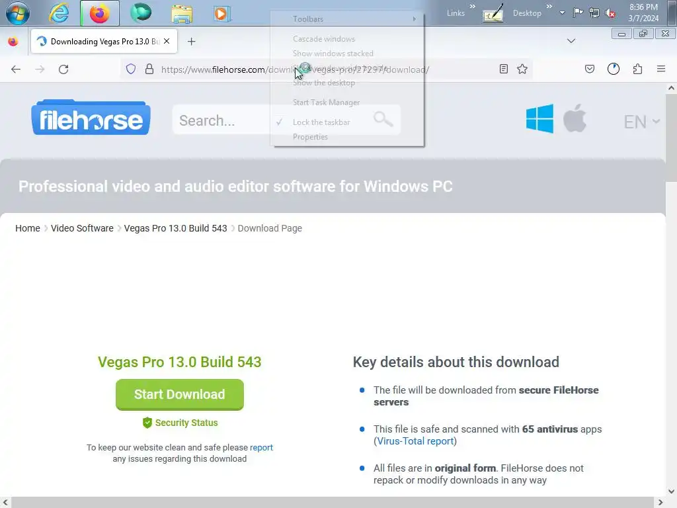
Task: Click the horizontal scrollbar right arrow
Action: [x=660, y=502]
